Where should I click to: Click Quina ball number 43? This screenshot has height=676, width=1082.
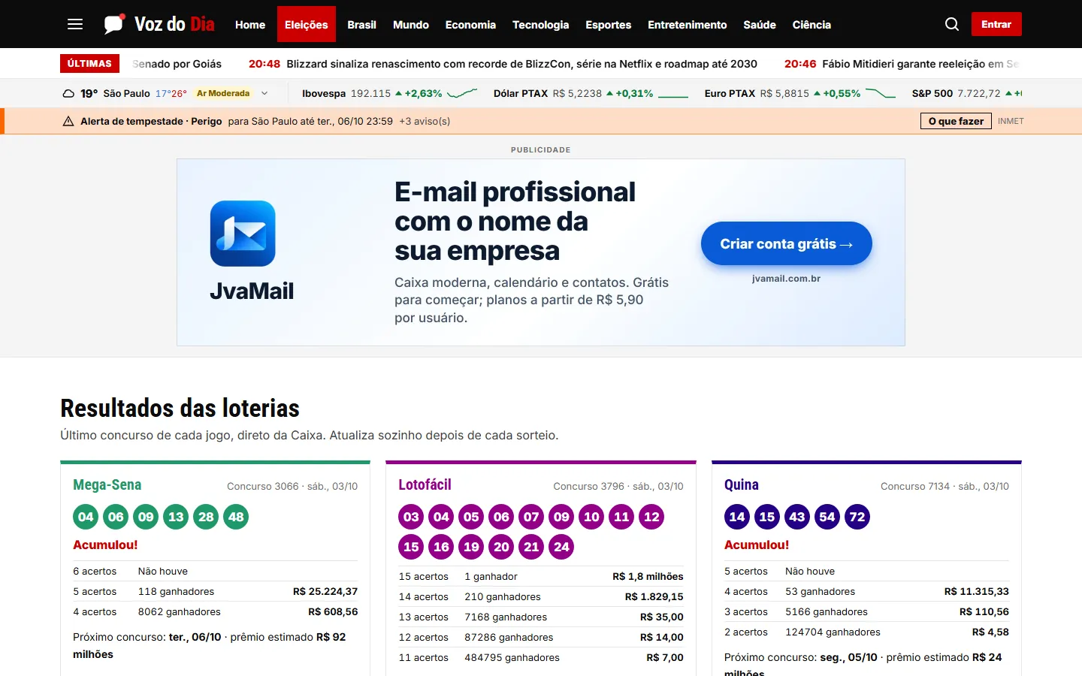coord(797,517)
